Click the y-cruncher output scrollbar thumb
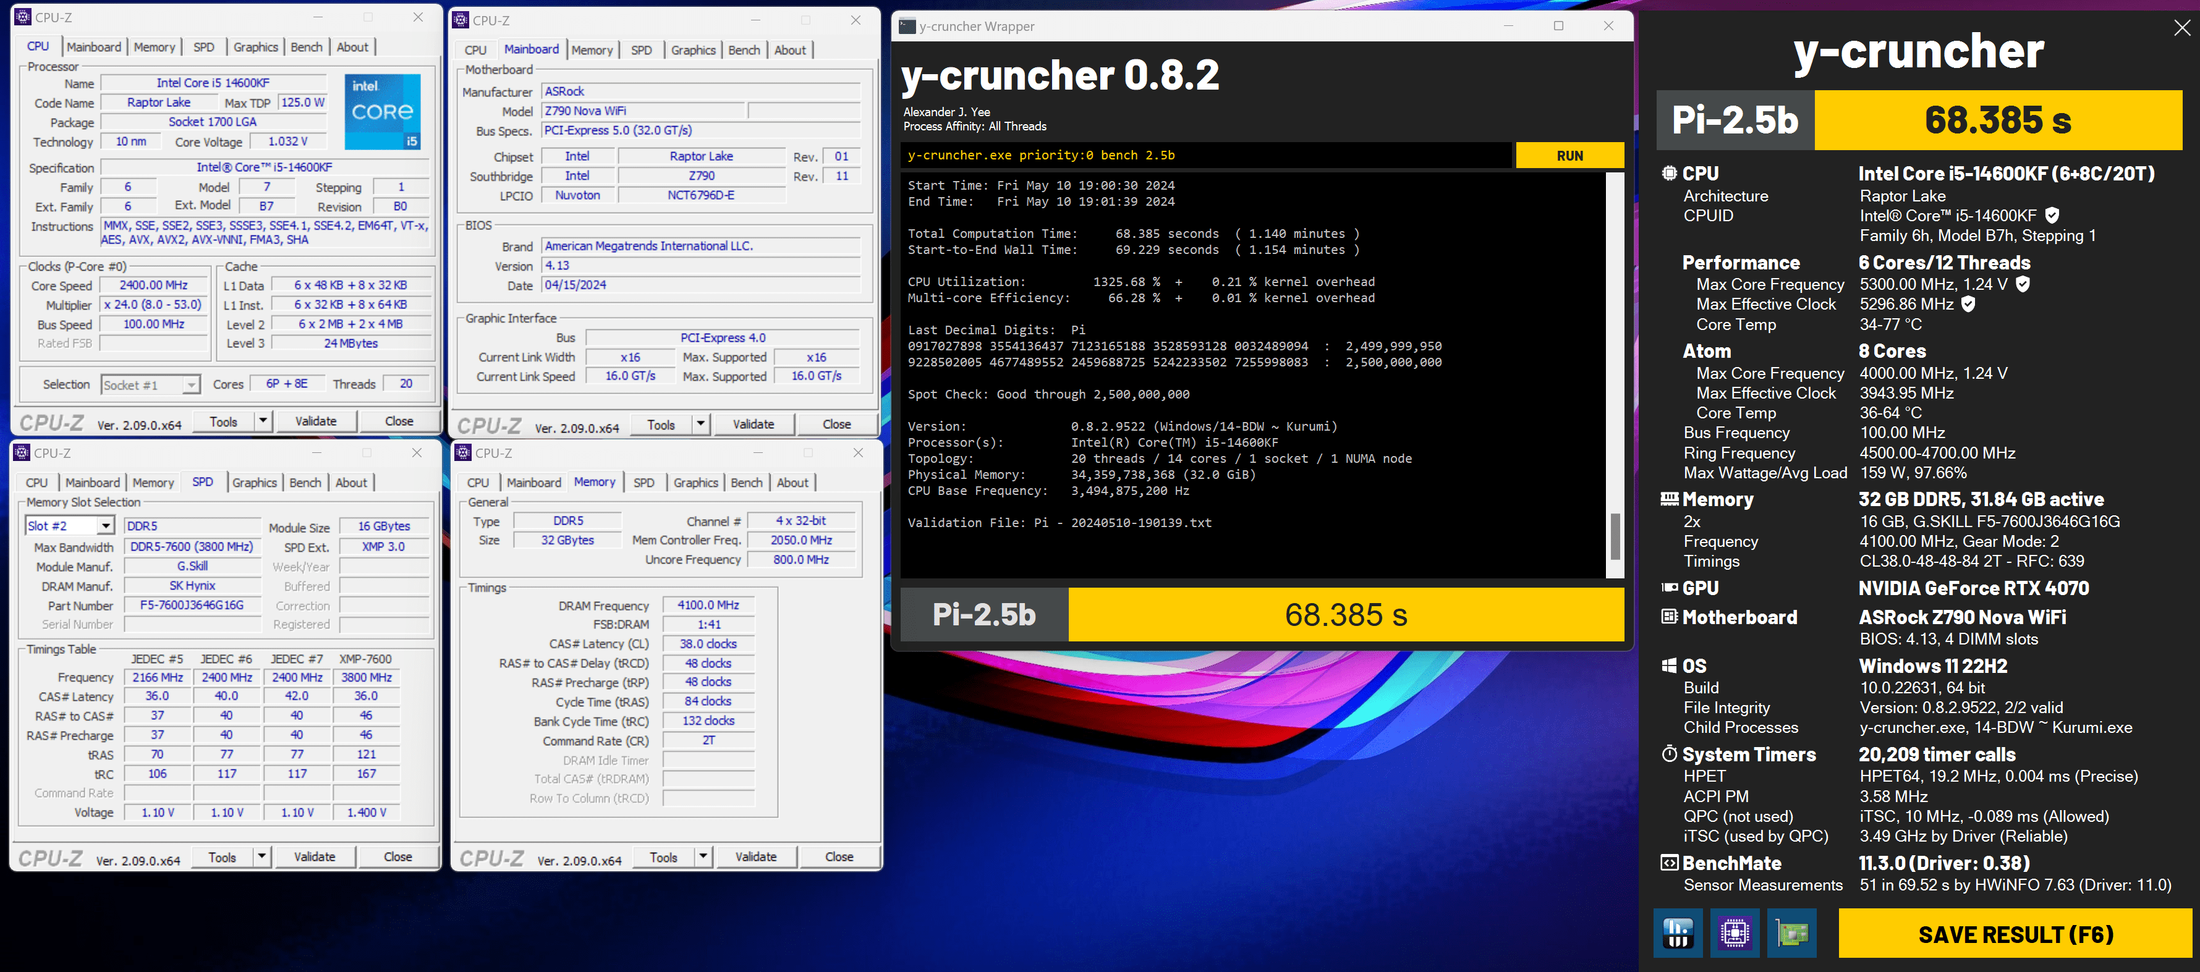 click(x=1614, y=536)
